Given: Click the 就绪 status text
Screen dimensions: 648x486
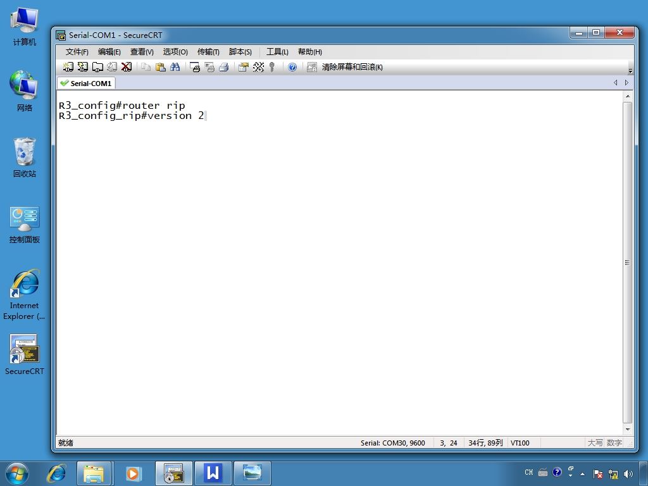Looking at the screenshot, I should (66, 443).
